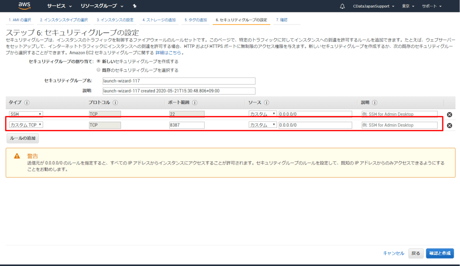The image size is (460, 266).
Task: Click info icon next to 説明 column
Action: point(375,103)
